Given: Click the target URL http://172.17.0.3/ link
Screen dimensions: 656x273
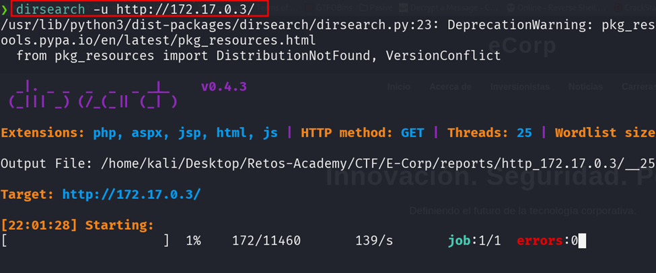Looking at the screenshot, I should click(x=131, y=195).
